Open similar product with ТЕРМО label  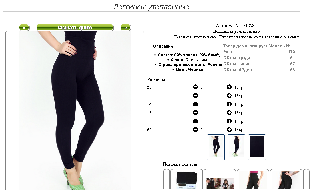[x=187, y=179]
